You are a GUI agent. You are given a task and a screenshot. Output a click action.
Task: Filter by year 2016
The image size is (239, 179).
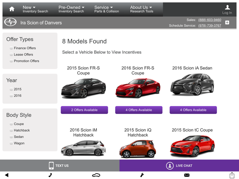point(16,95)
